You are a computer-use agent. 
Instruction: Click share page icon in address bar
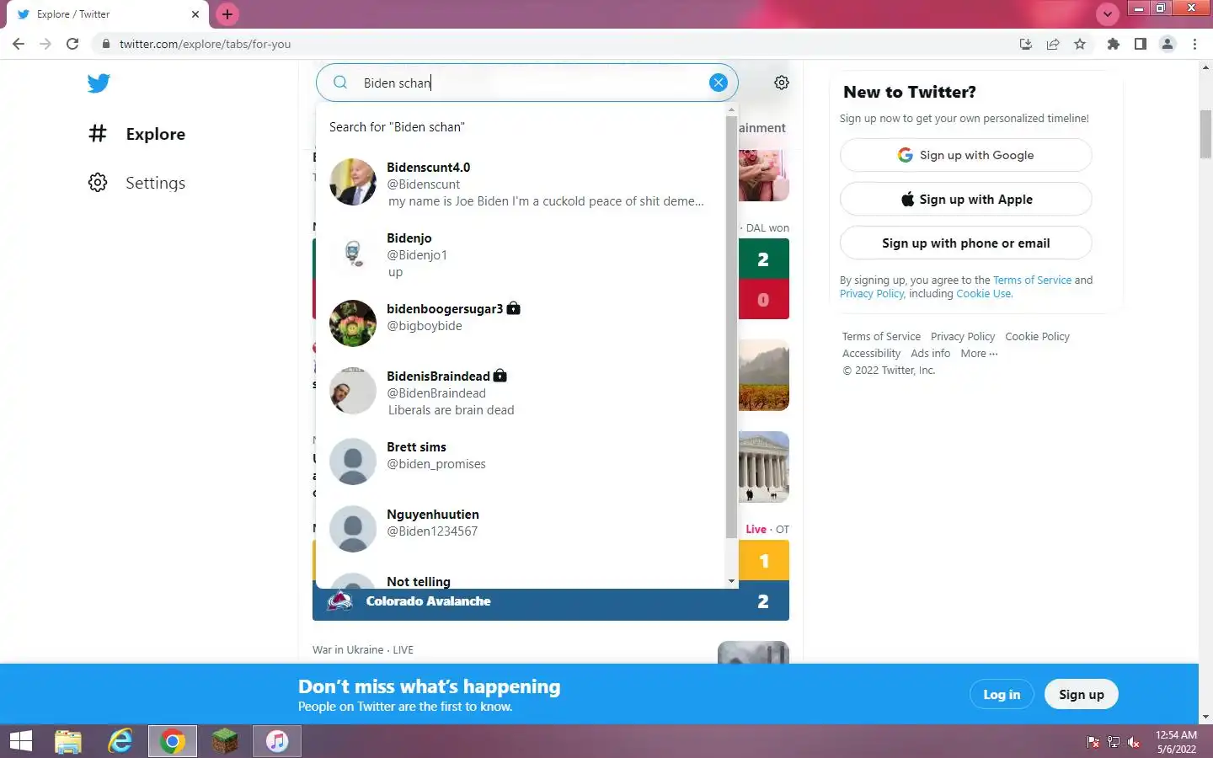1053,44
